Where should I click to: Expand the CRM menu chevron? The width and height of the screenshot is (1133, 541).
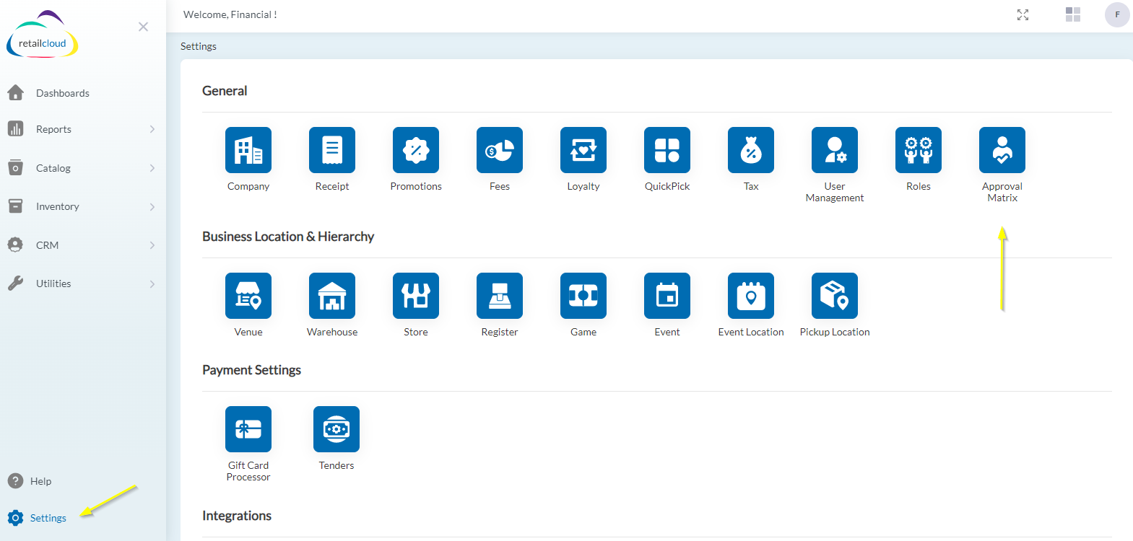coord(152,245)
